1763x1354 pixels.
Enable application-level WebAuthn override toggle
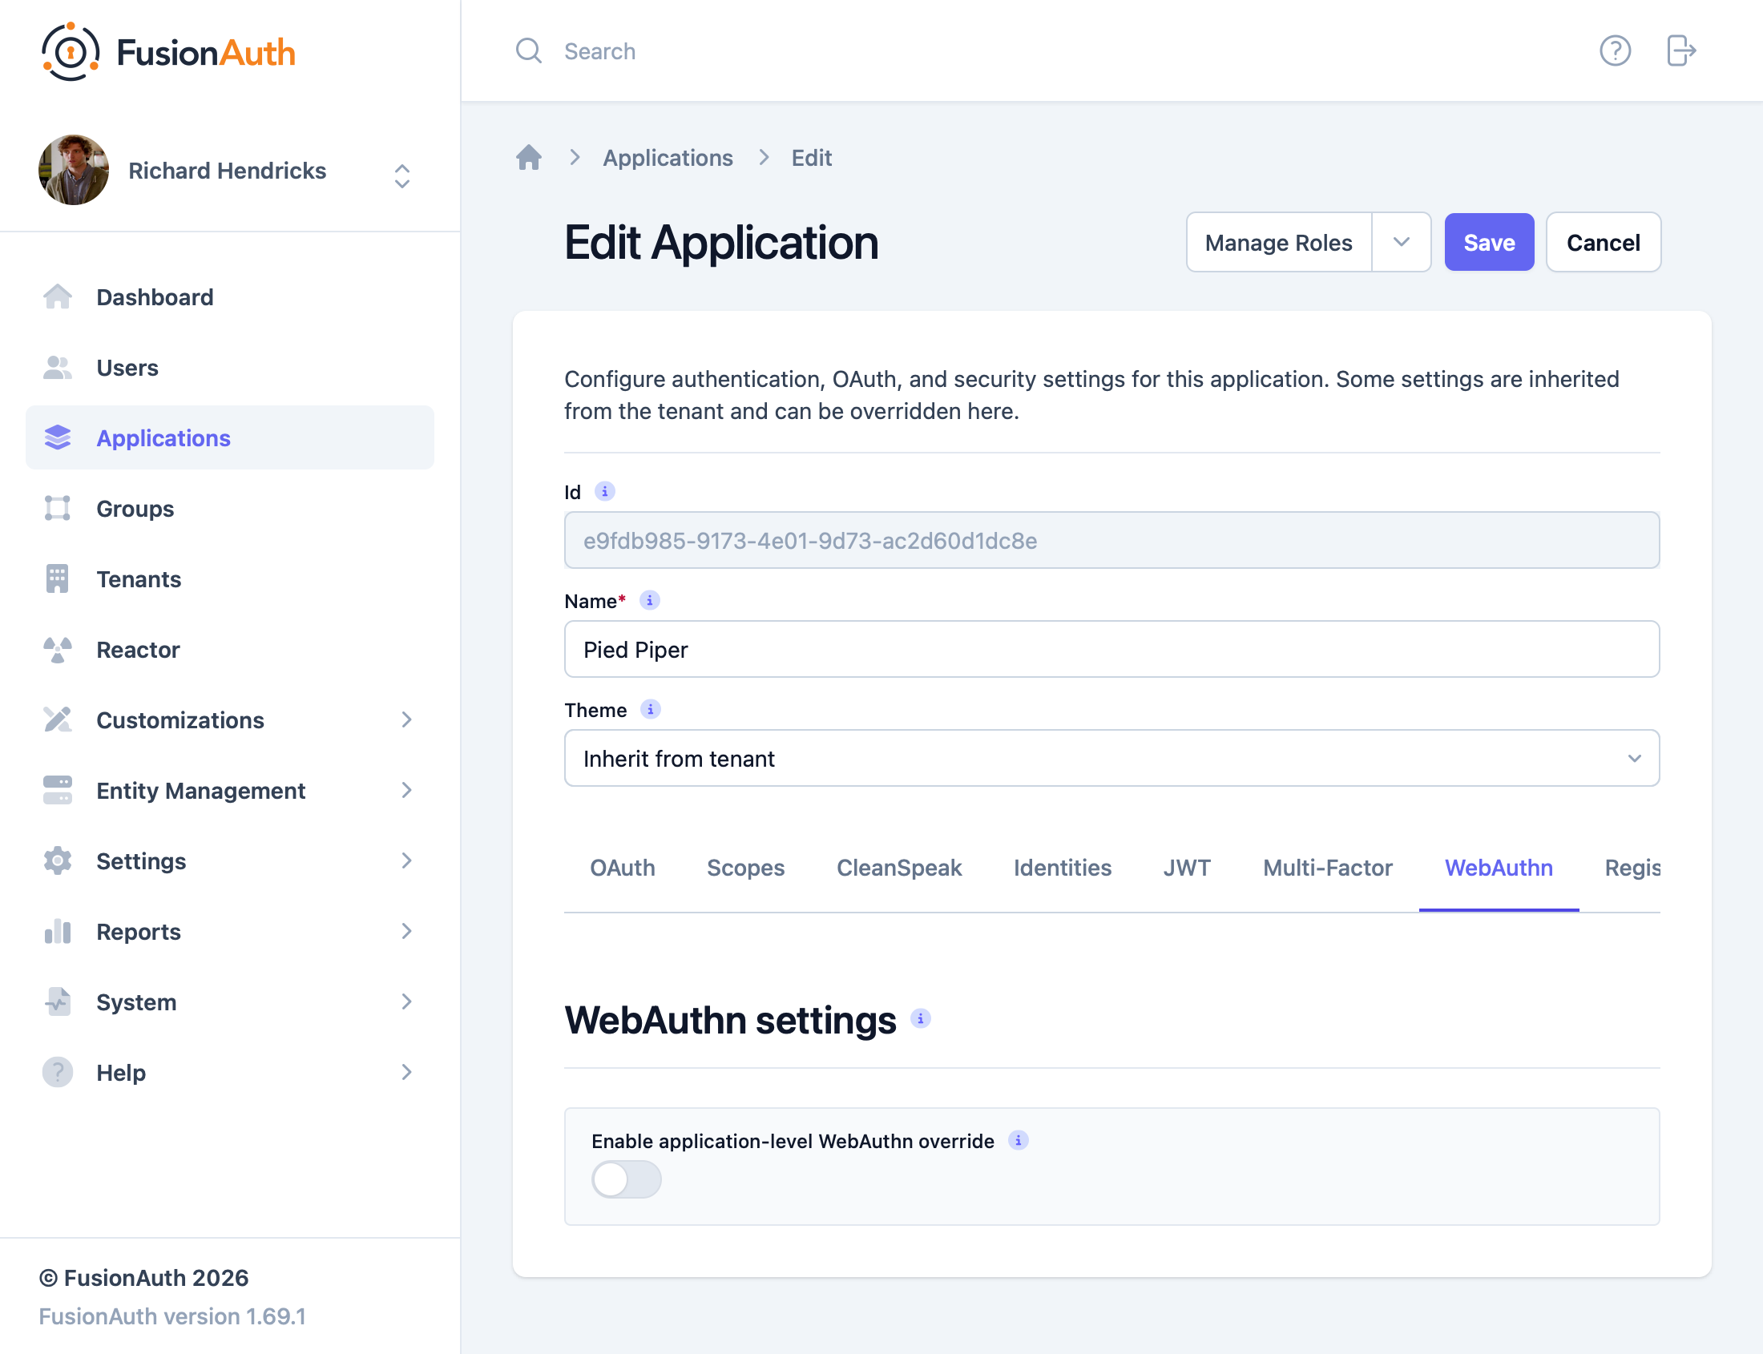(x=627, y=1179)
